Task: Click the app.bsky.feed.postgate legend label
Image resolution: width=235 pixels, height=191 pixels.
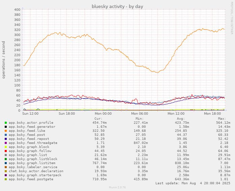Action: coord(31,179)
